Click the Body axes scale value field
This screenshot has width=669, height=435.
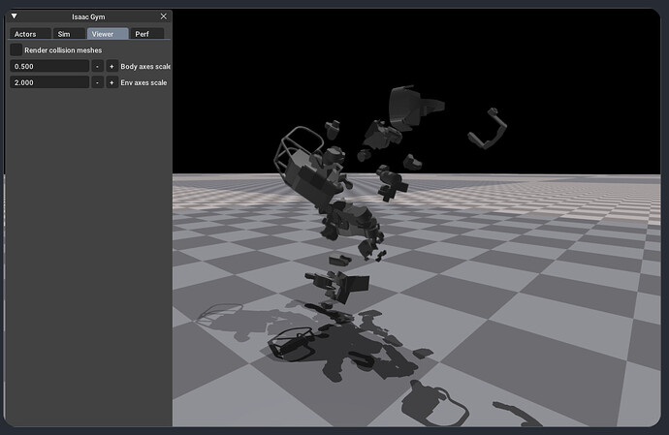(49, 66)
